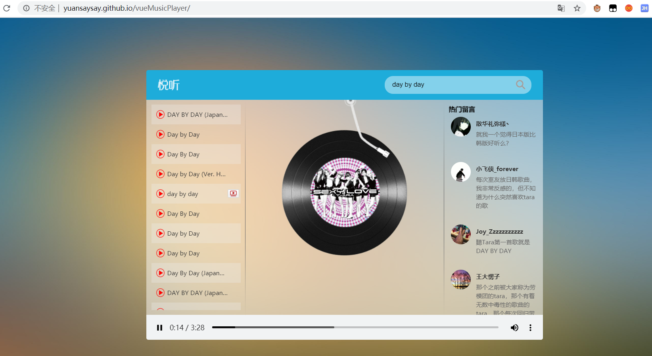Select the lowercase "day by day" song title
Image resolution: width=652 pixels, height=356 pixels.
point(182,194)
